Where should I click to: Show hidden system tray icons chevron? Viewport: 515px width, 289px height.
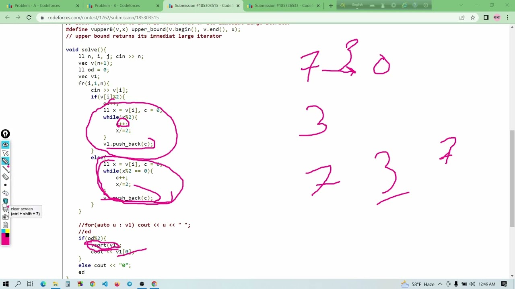pyautogui.click(x=440, y=284)
